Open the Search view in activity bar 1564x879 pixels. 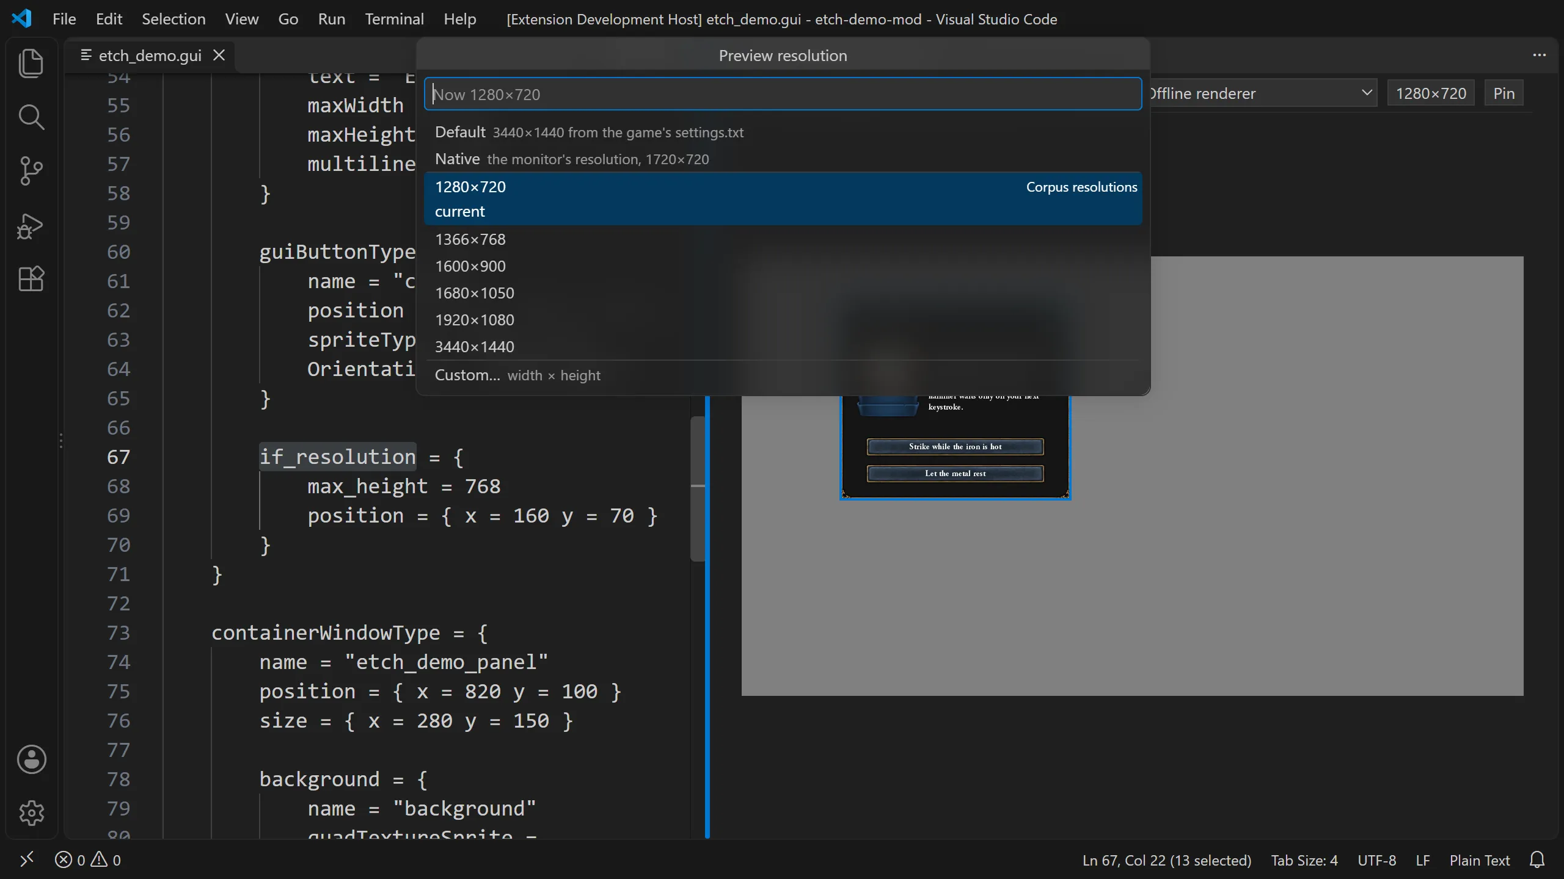point(31,117)
